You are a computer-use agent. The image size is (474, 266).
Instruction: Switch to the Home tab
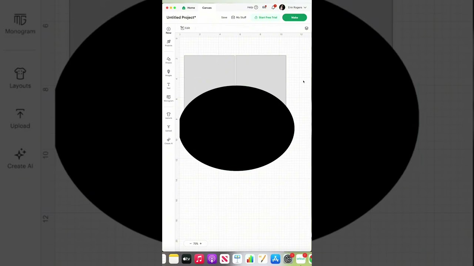click(188, 8)
